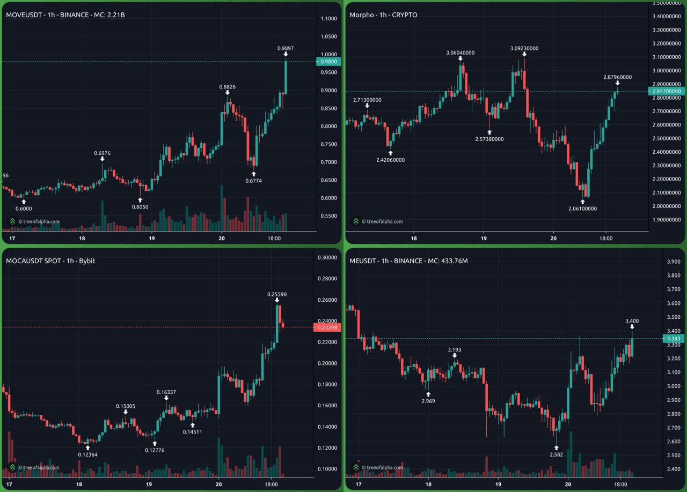Click the 2.582 low label on MEUSDT
Image resolution: width=687 pixels, height=492 pixels.
point(557,454)
